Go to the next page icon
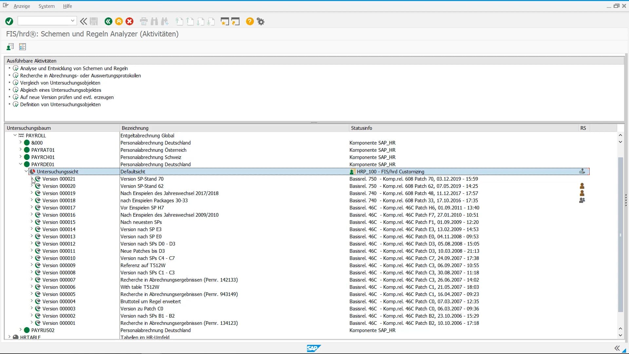The image size is (629, 354). pos(200,21)
